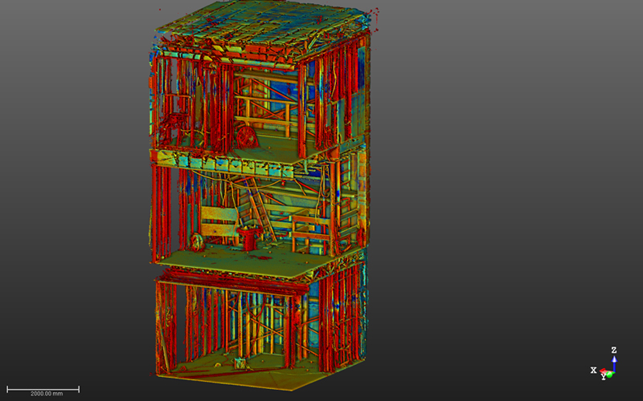Click the empty background left of the model
Image resolution: width=643 pixels, height=401 pixels.
click(x=72, y=200)
